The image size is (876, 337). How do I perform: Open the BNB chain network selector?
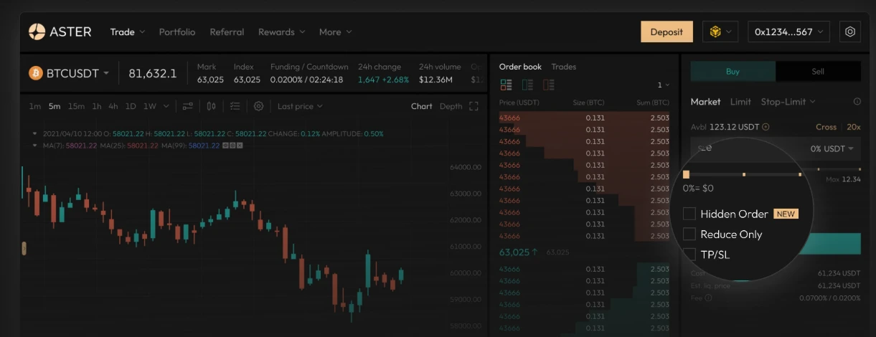click(720, 32)
